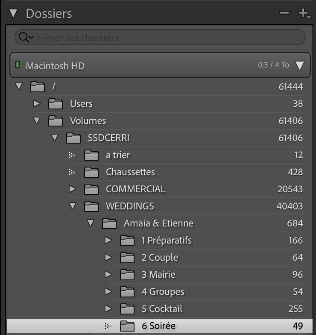Click the WEDDINGS folder icon
Image resolution: width=316 pixels, height=335 pixels.
[91, 206]
